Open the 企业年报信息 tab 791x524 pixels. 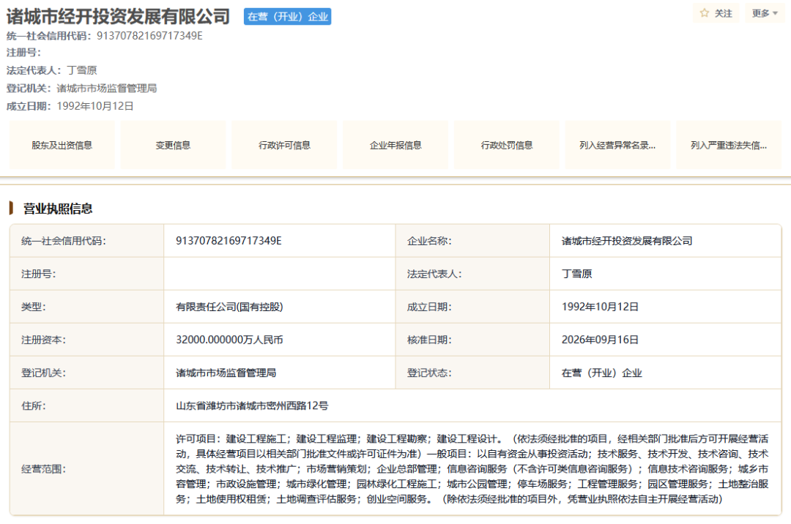pos(395,145)
